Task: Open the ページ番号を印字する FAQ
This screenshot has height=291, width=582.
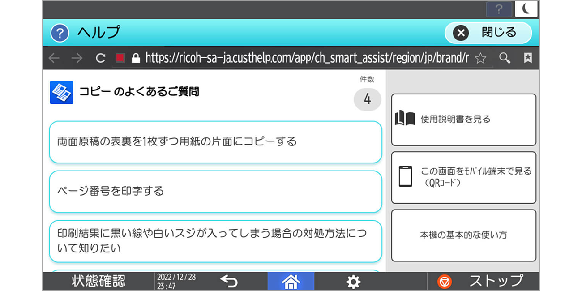Action: [x=215, y=191]
